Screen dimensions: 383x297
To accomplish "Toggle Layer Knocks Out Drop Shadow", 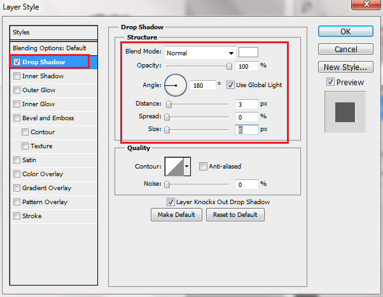I will coord(171,202).
